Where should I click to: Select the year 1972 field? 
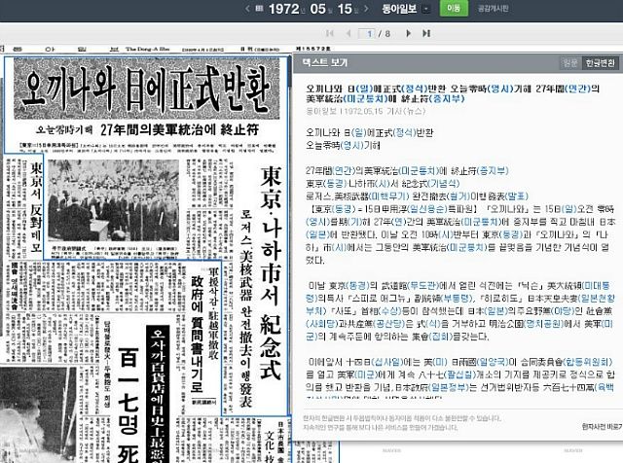pyautogui.click(x=283, y=9)
